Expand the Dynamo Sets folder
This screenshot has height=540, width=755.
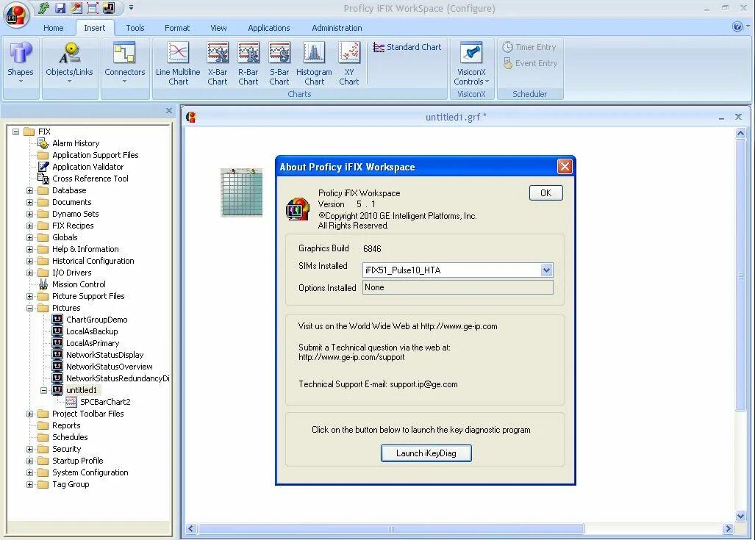pyautogui.click(x=30, y=215)
